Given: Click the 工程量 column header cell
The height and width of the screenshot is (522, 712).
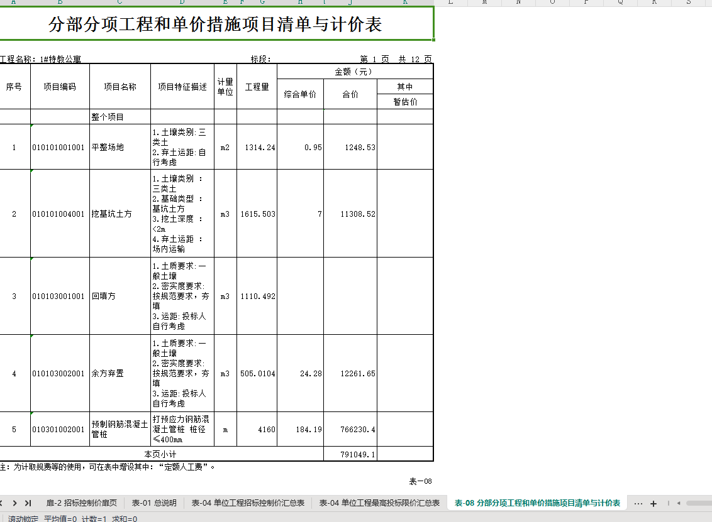Looking at the screenshot, I should click(x=257, y=87).
